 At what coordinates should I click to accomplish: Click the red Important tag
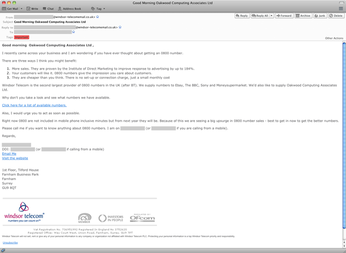click(22, 37)
